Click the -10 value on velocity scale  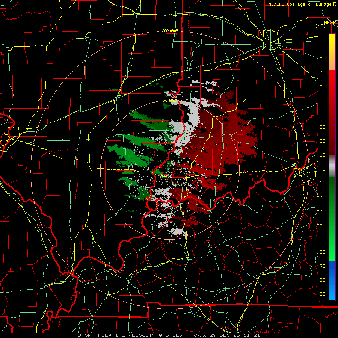tap(321, 183)
